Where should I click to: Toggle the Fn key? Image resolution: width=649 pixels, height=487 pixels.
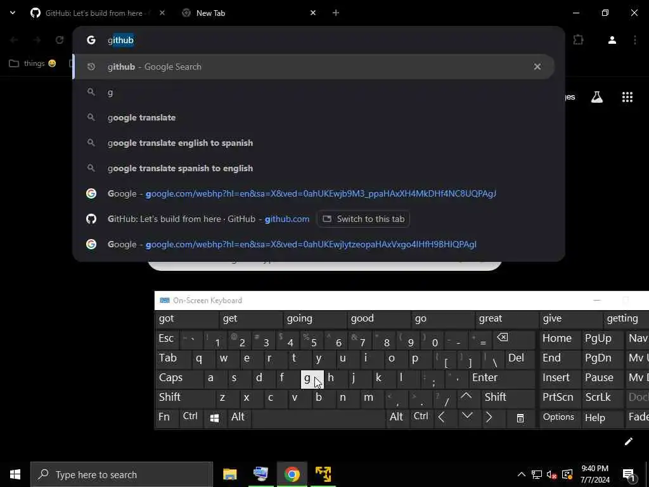pyautogui.click(x=167, y=417)
